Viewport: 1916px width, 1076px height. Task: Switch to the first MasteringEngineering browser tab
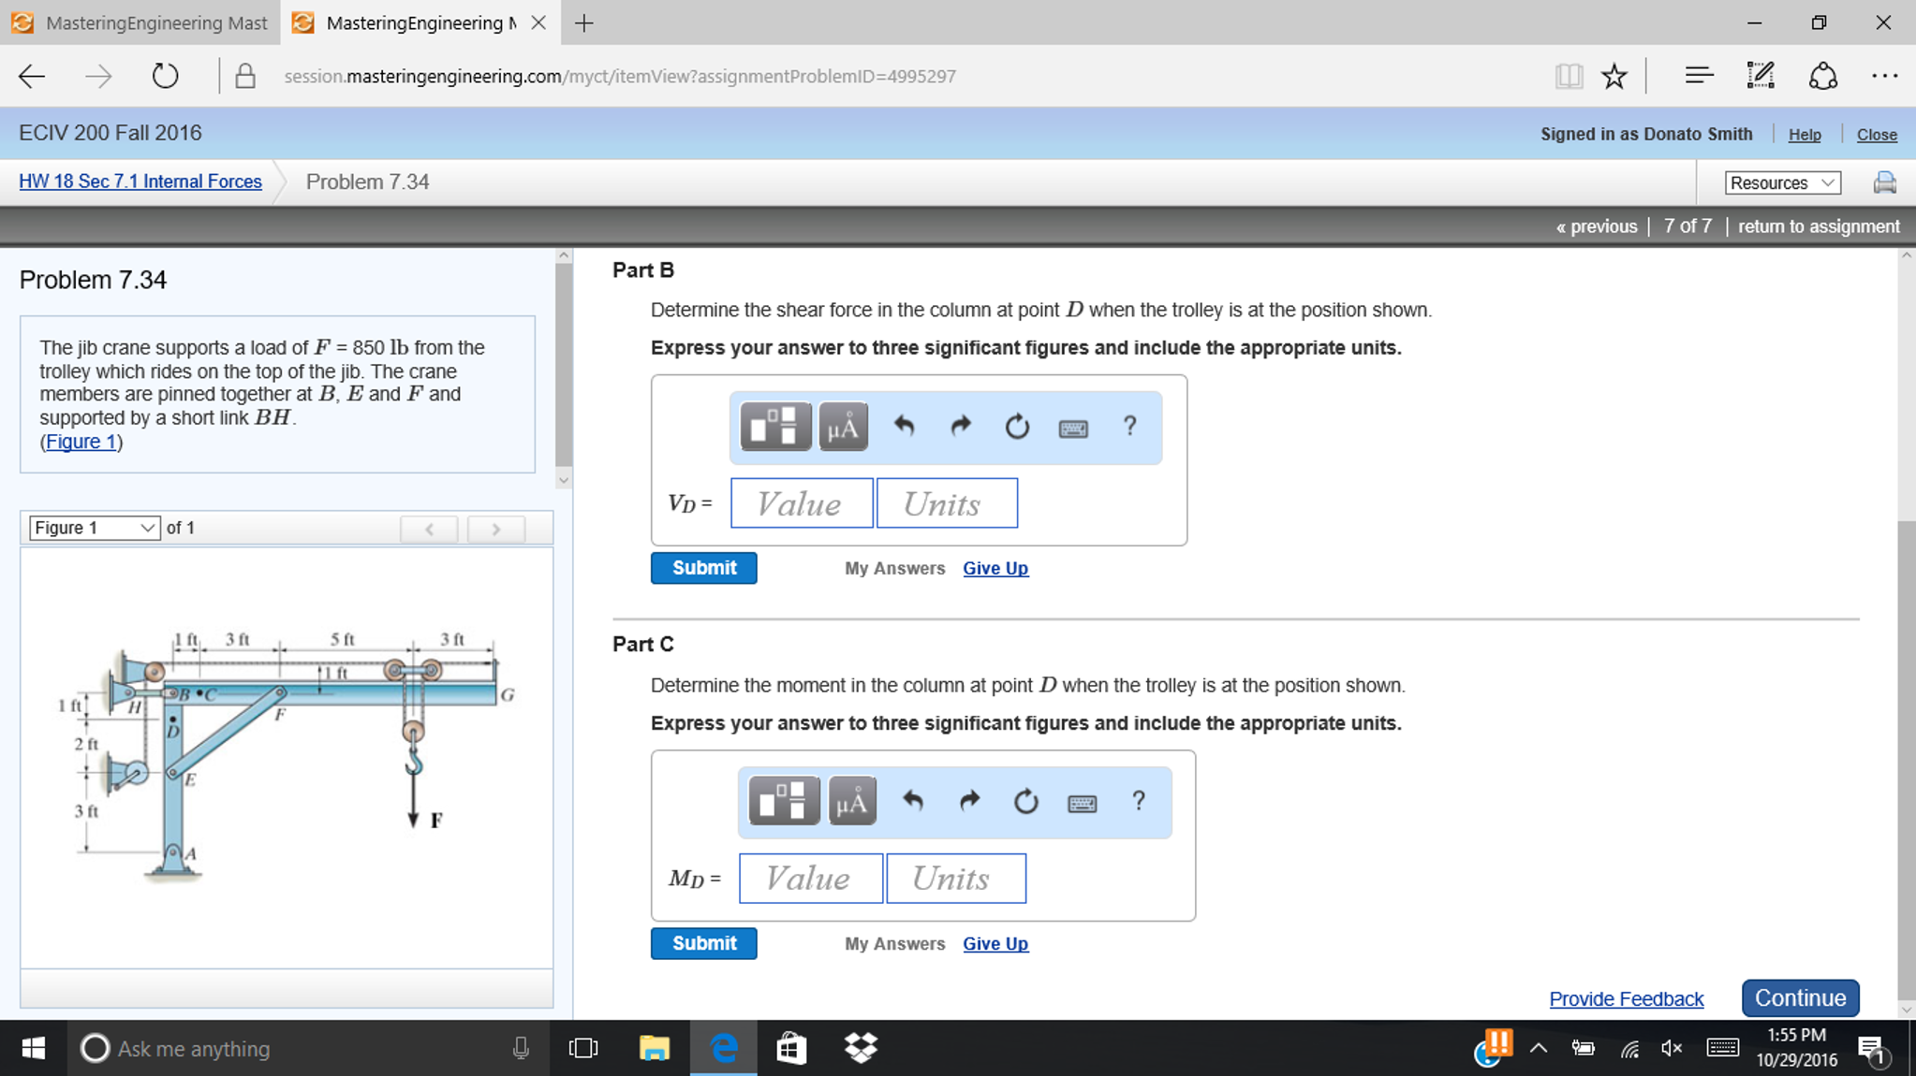[140, 22]
